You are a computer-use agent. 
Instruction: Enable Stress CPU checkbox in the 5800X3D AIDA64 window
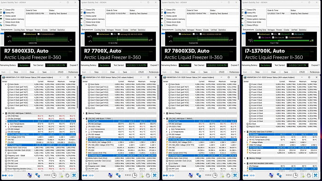[x=4, y=10]
